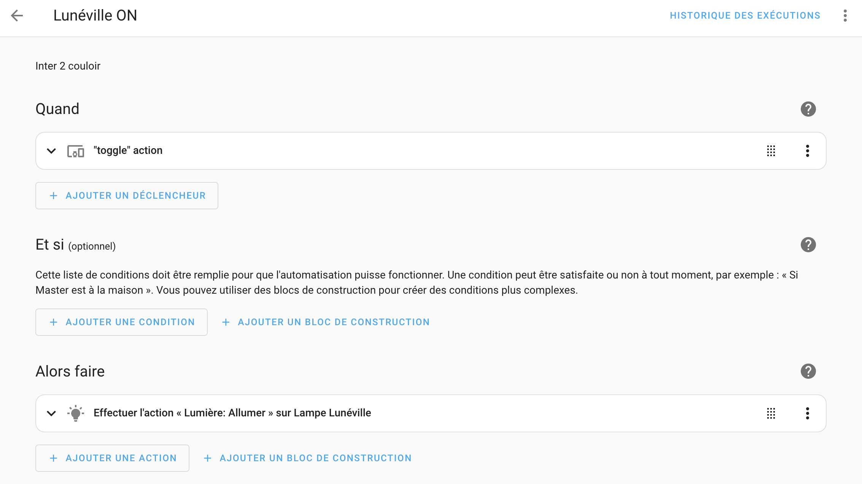Add a building block under Et si
Screen dimensions: 862x484
326,322
